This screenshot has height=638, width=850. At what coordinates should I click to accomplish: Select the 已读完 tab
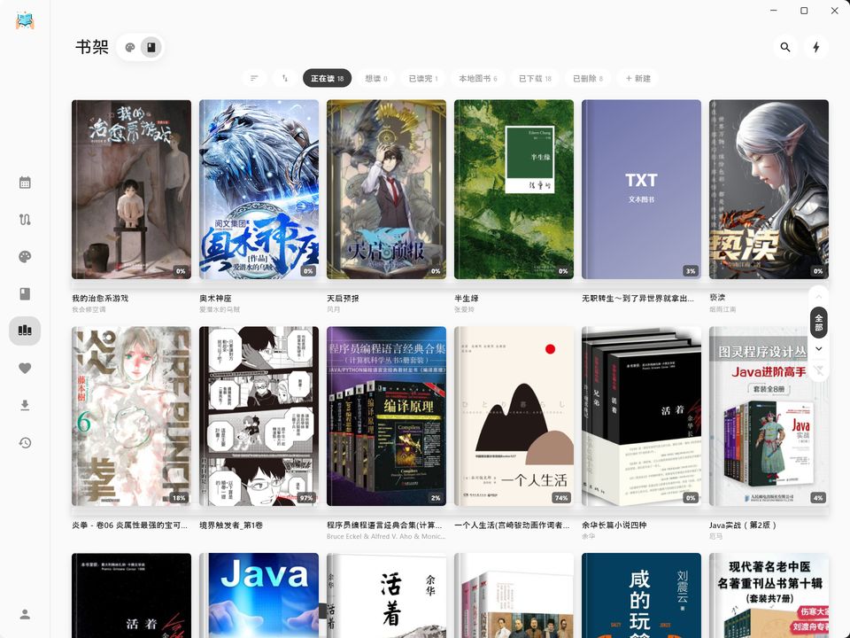tap(423, 78)
